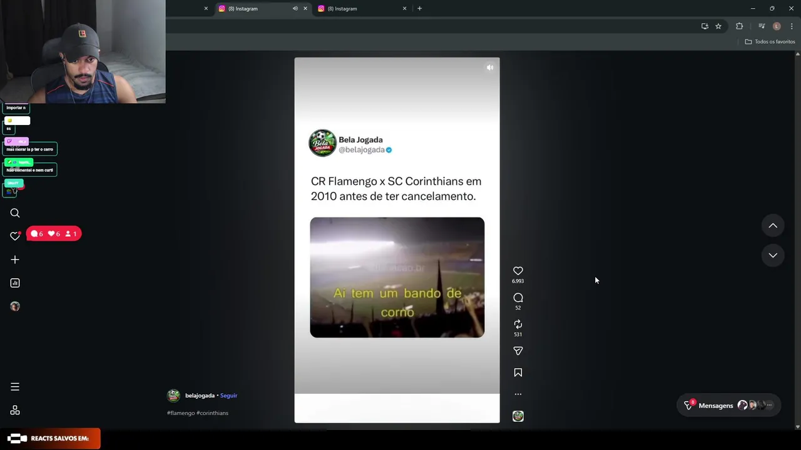Viewport: 801px width, 450px height.
Task: Open the hamburger More menu in sidebar
Action: 15,387
